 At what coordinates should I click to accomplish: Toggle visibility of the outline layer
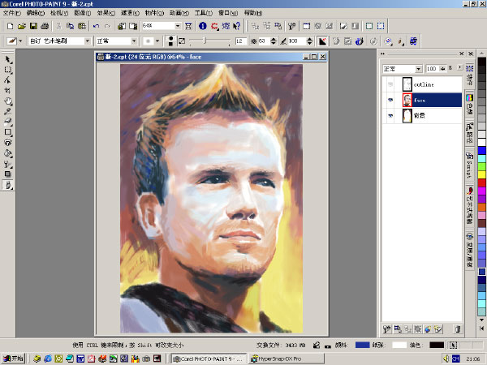pos(390,84)
